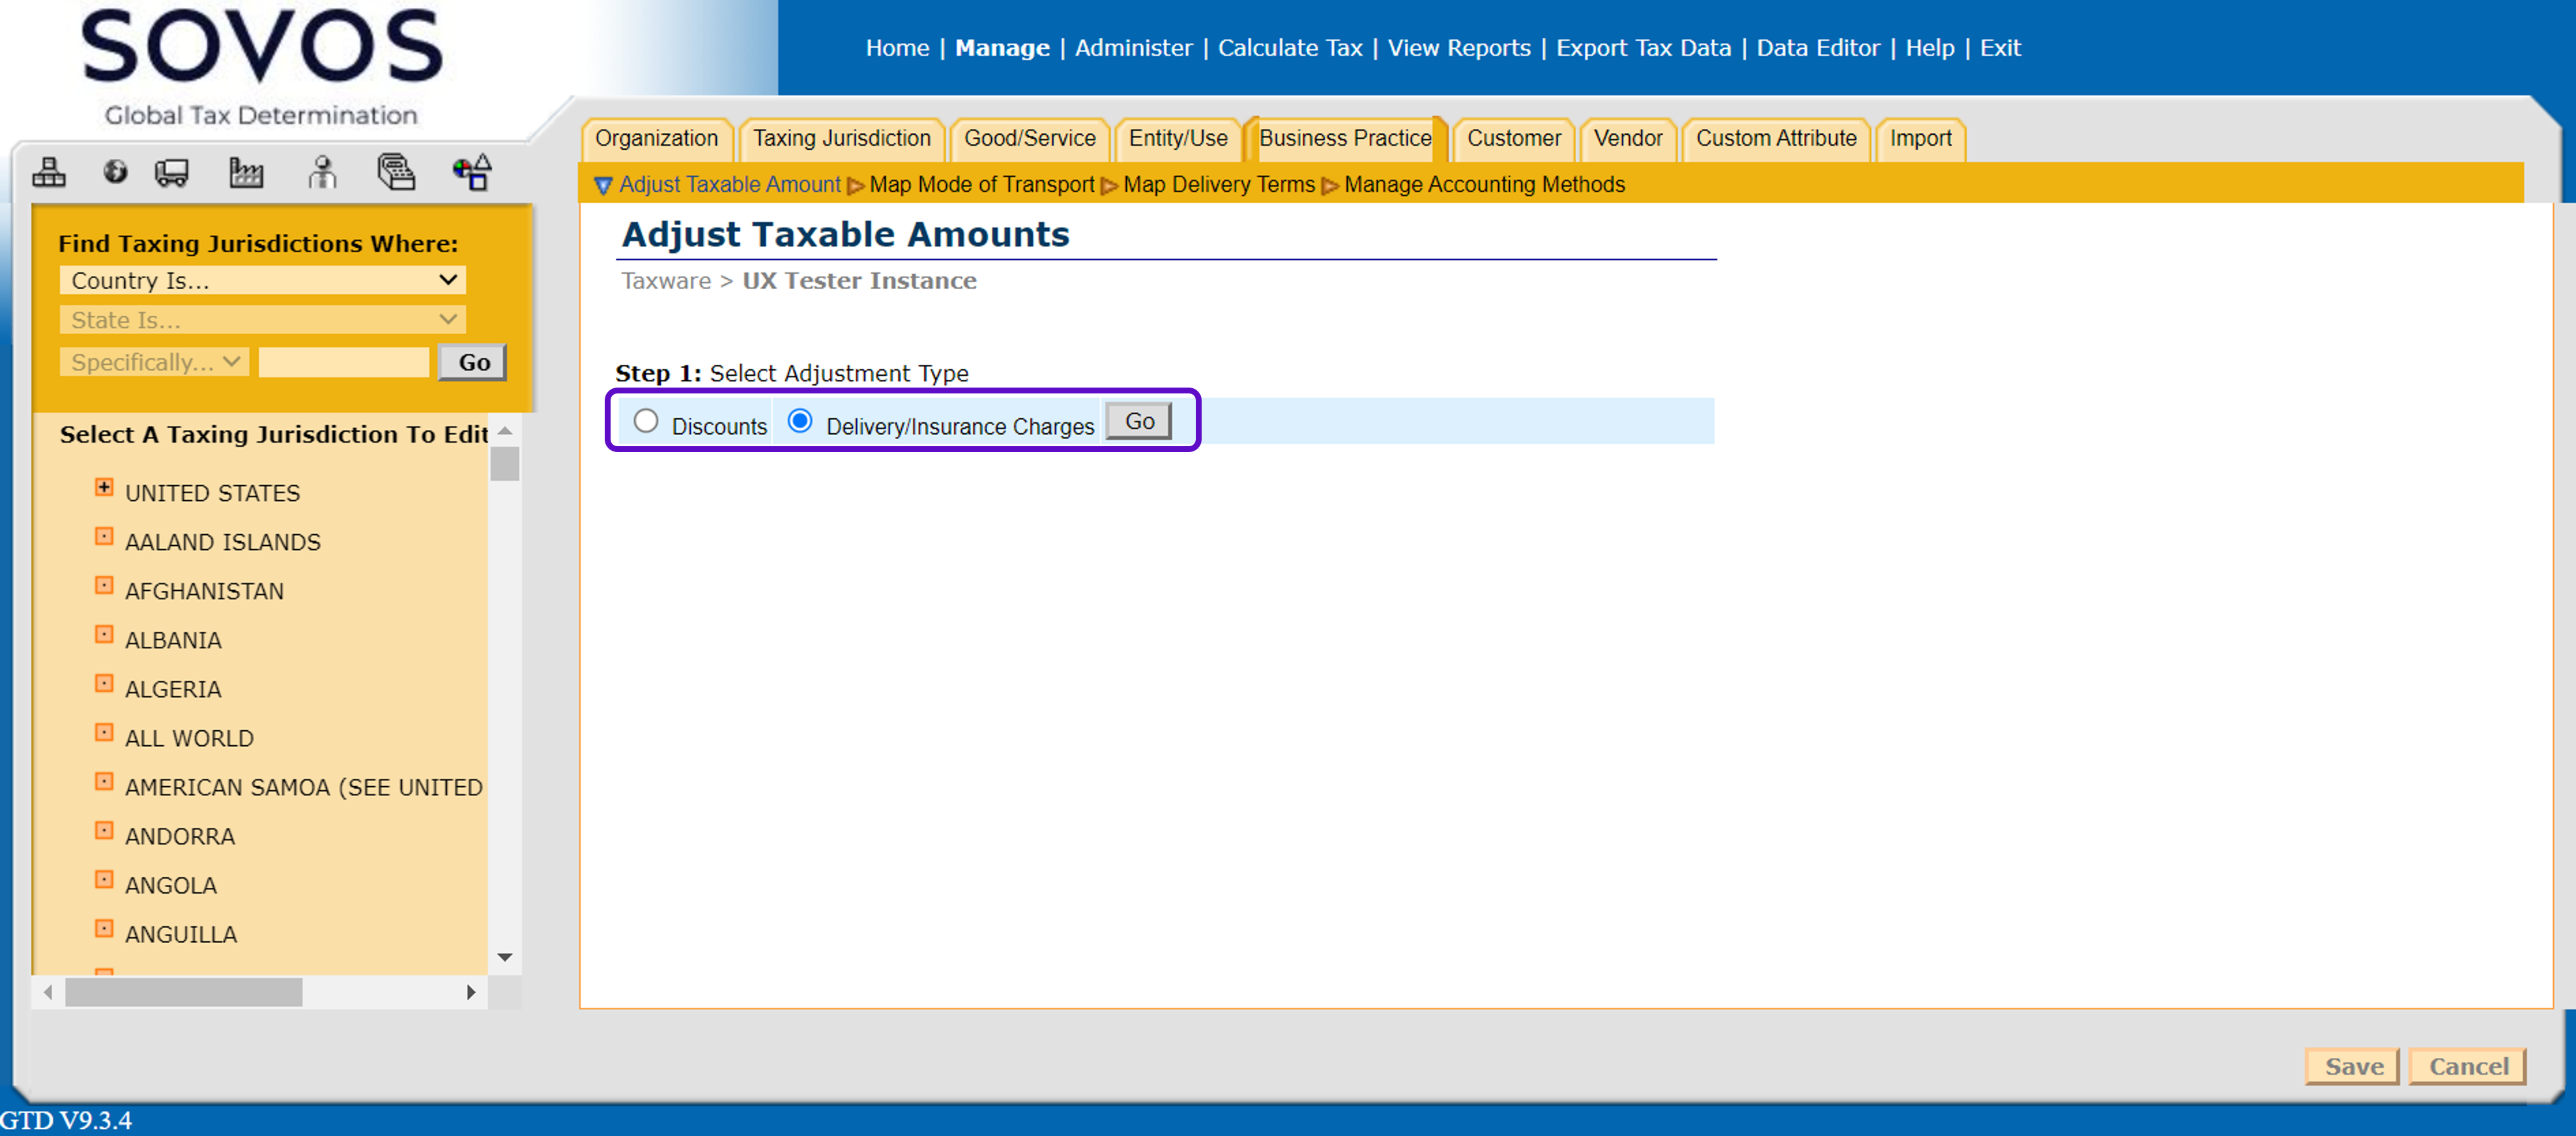
Task: Select ALL WORLD in jurisdiction list
Action: (189, 738)
